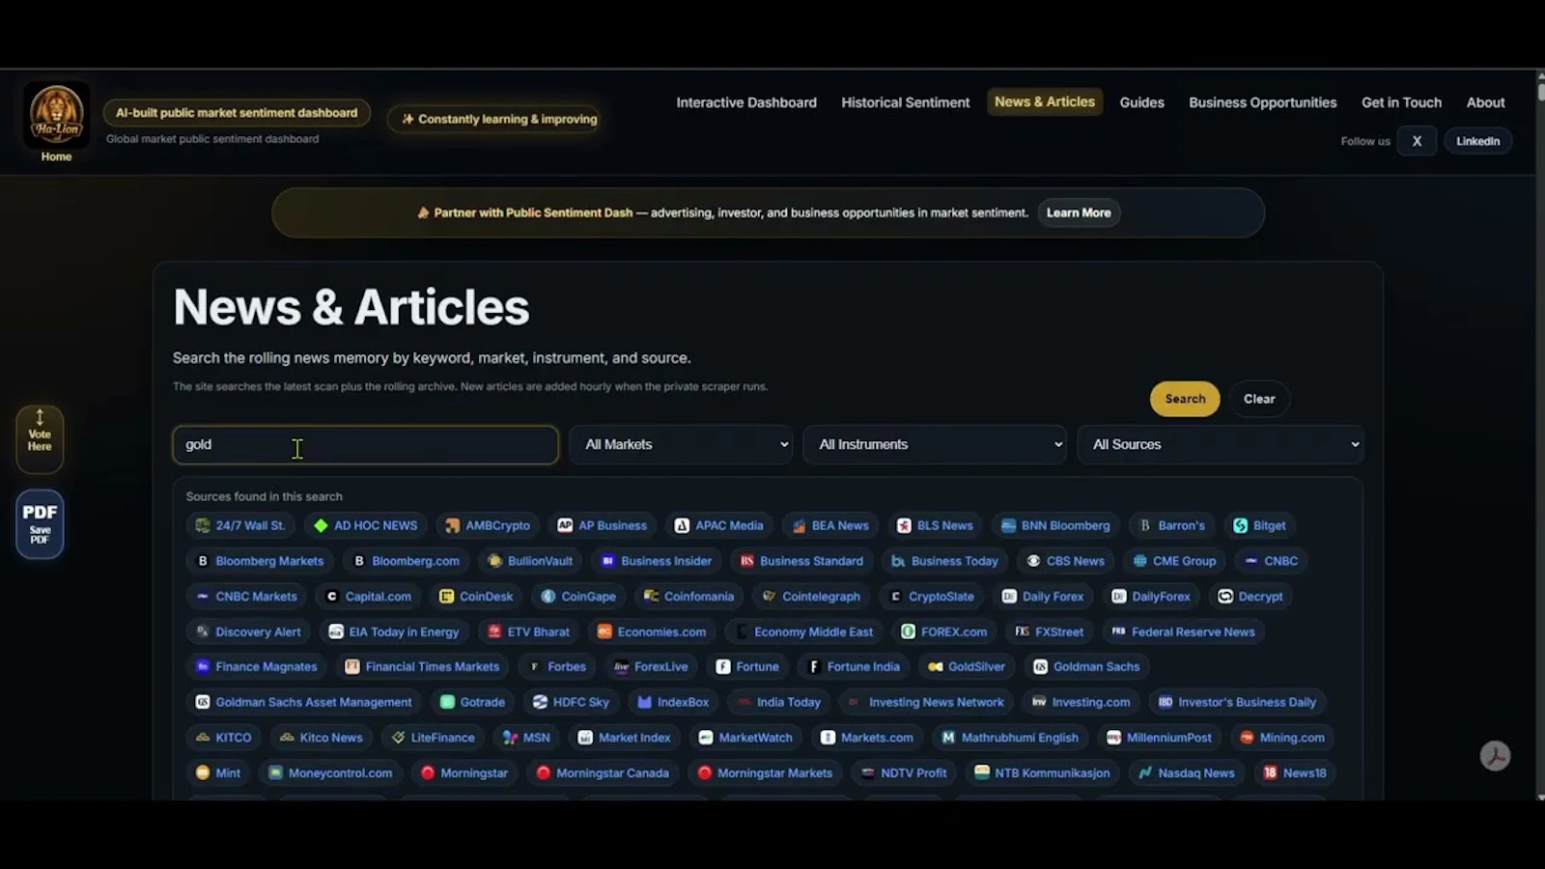Select the EIA Today in Energy chip

coord(394,631)
